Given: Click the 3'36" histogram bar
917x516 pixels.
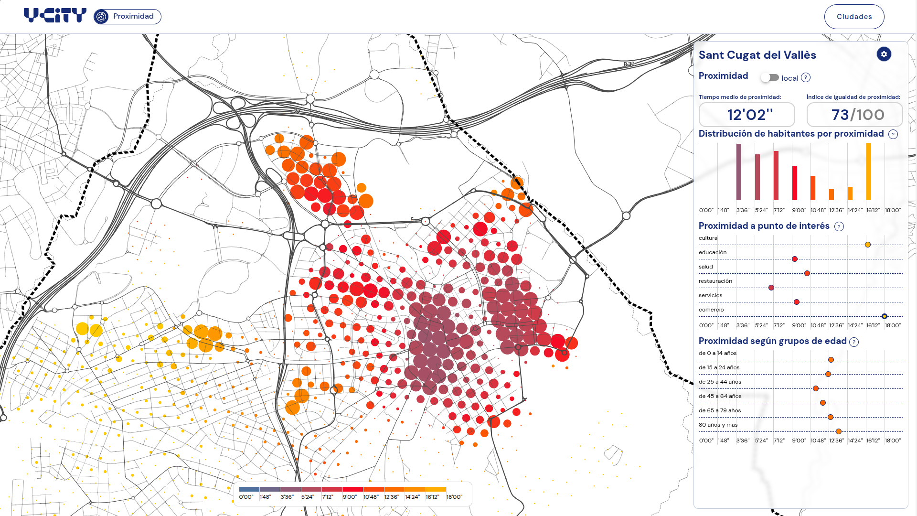Looking at the screenshot, I should click(738, 172).
